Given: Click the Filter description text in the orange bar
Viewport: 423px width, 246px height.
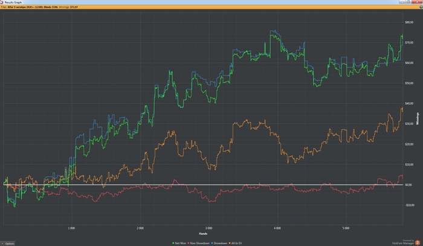Looking at the screenshot, I should 29,7.
